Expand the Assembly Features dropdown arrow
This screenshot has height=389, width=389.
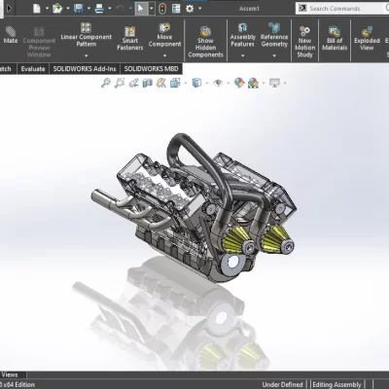(x=242, y=55)
